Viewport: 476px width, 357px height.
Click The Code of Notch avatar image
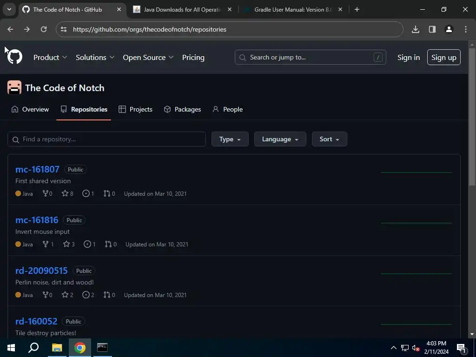[x=14, y=88]
